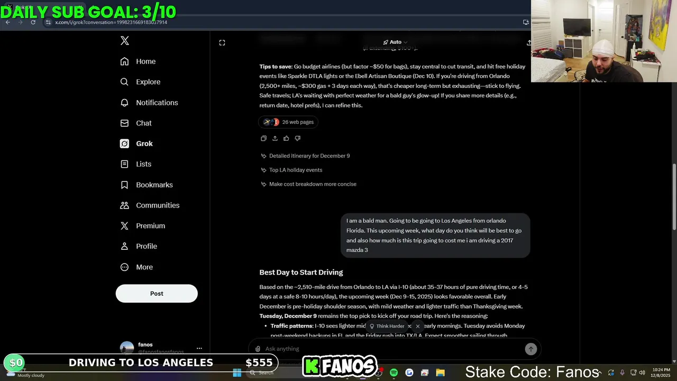
Task: Click the send arrow button
Action: [x=530, y=349]
